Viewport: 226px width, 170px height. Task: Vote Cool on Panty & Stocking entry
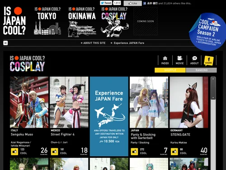point(134,152)
